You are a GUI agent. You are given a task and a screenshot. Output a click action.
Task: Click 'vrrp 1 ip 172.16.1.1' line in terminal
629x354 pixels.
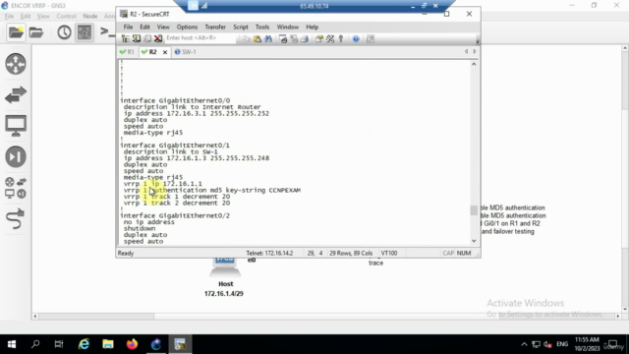tap(163, 184)
